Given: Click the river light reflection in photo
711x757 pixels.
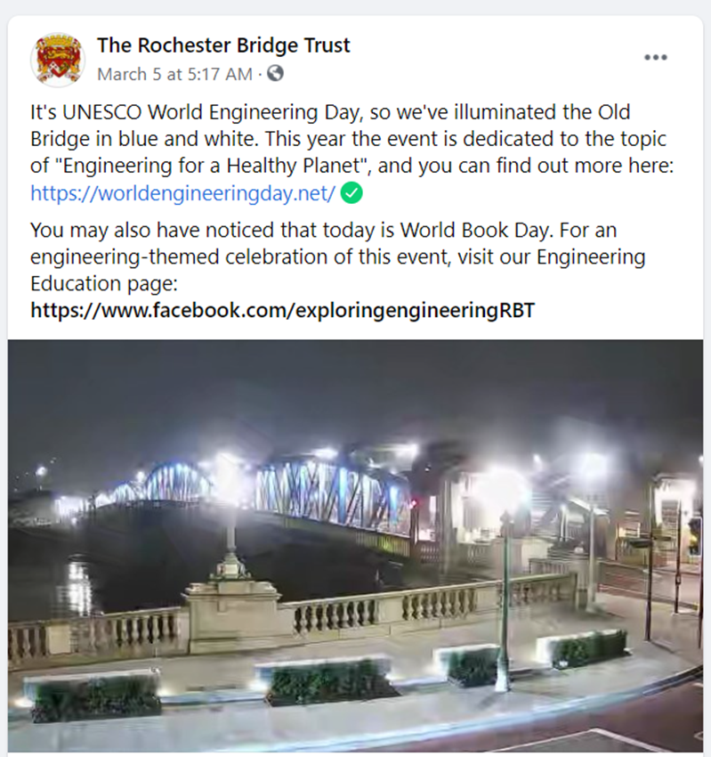Looking at the screenshot, I should click(x=78, y=587).
